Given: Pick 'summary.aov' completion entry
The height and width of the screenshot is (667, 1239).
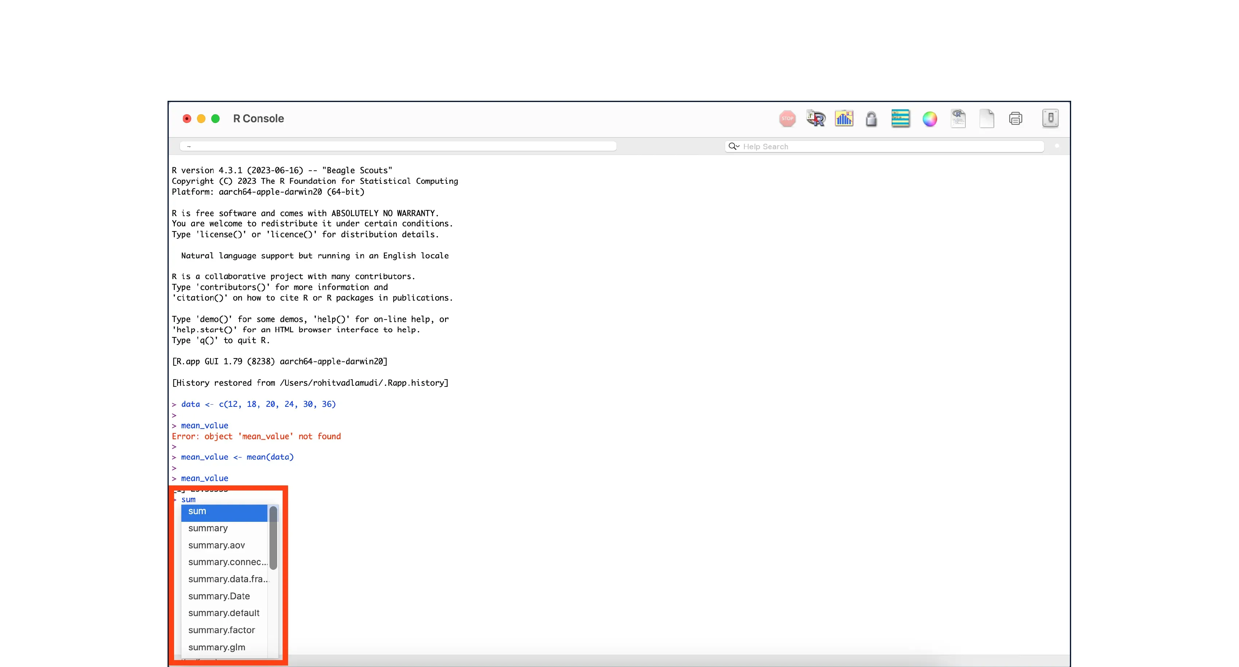Looking at the screenshot, I should pos(224,545).
